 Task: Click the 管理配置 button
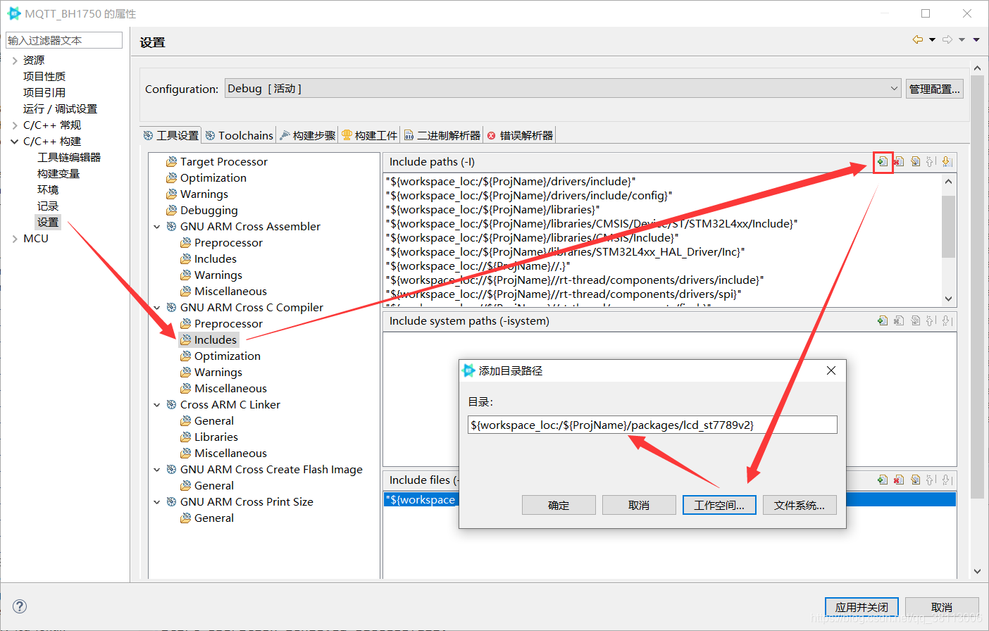coord(934,88)
